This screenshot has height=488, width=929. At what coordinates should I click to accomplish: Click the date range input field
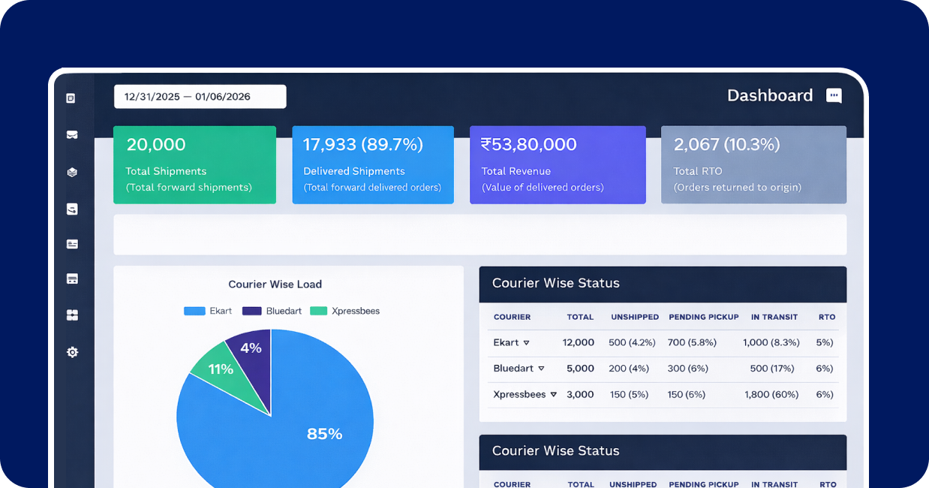tap(200, 97)
